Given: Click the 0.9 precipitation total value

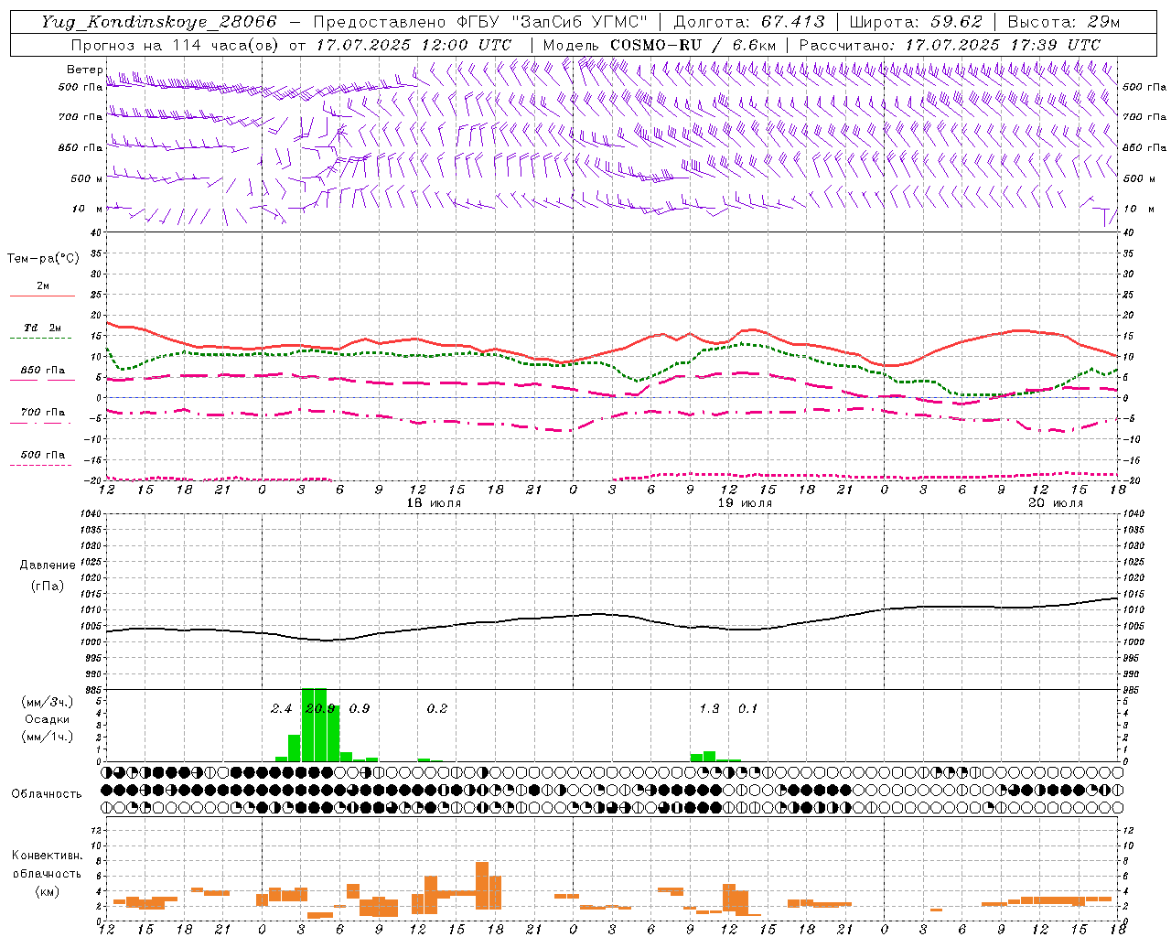Looking at the screenshot, I should [360, 708].
